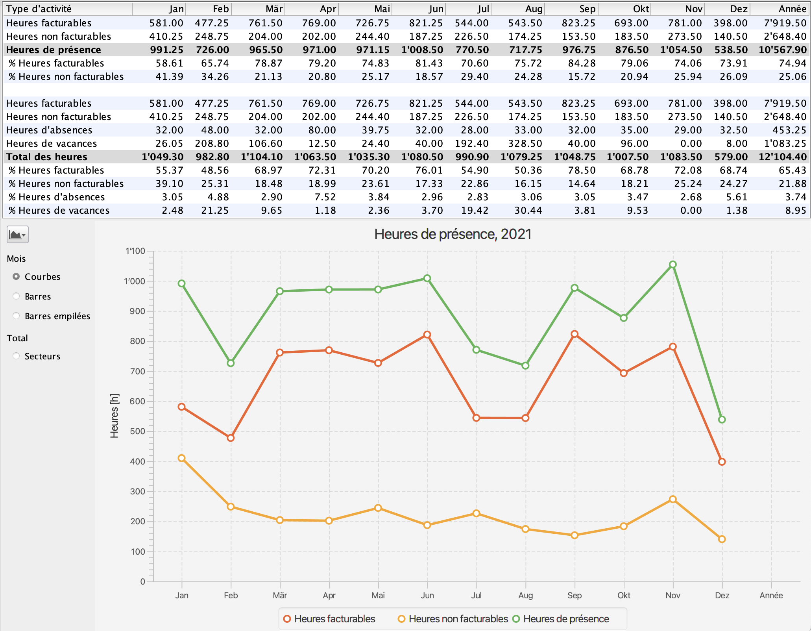Click the Mär column header
Viewport: 811px width, 631px height.
click(258, 9)
